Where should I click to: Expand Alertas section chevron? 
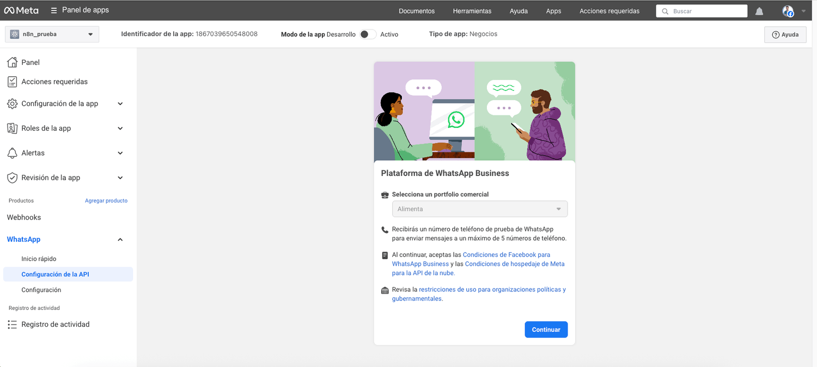(x=120, y=153)
